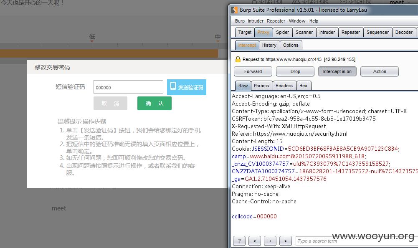Click the Burp search term input field
The width and height of the screenshot is (418, 248).
357,241
